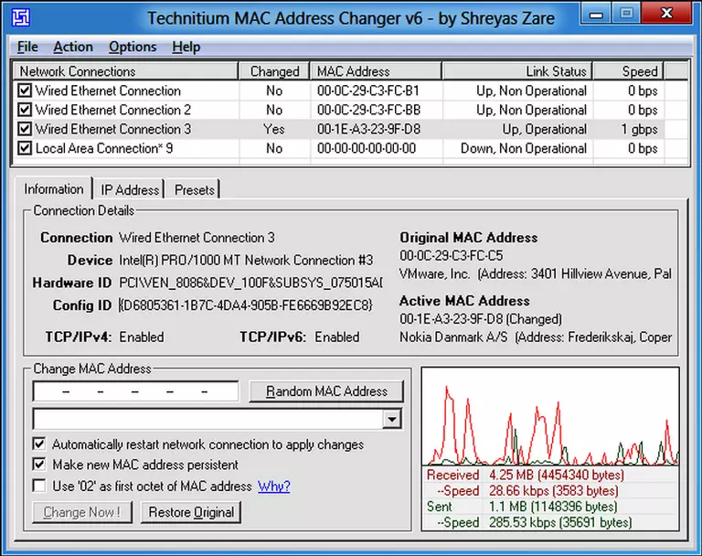Enable Use '02' as first octet option

pos(39,486)
